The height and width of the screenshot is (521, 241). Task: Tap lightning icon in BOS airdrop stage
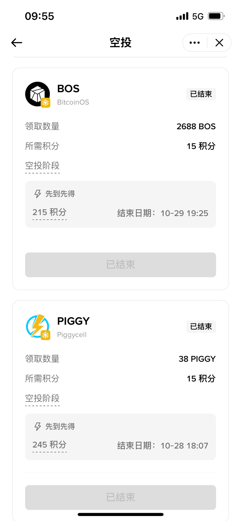coord(38,194)
